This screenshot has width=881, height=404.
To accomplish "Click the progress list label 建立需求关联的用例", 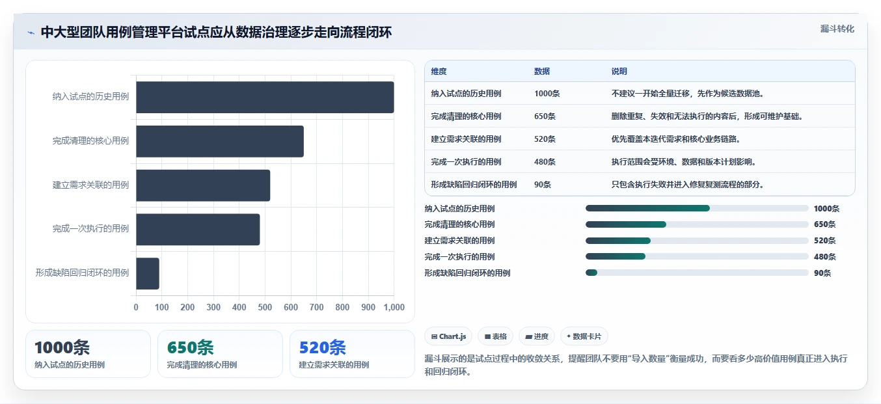I will pyautogui.click(x=459, y=241).
